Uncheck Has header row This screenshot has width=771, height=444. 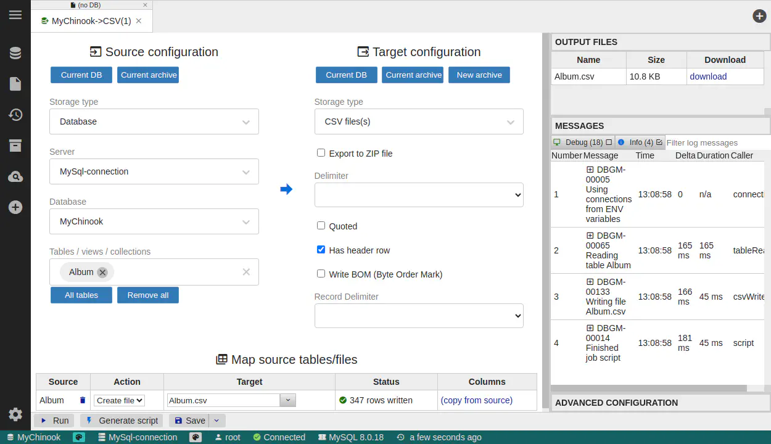pos(321,250)
